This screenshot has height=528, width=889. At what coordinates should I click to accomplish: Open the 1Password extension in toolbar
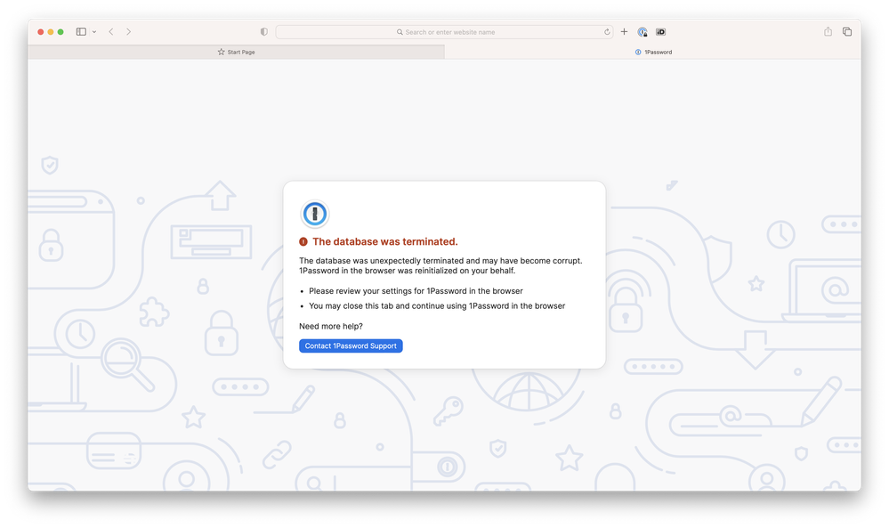coord(643,32)
